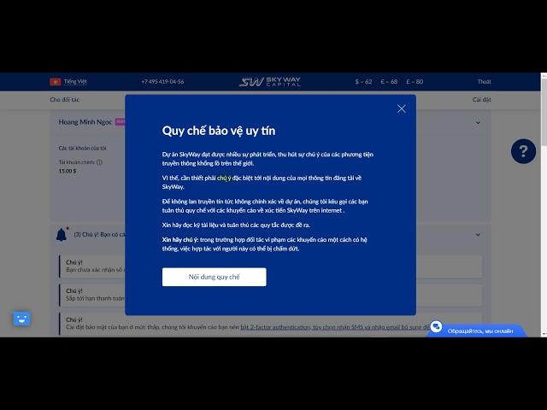Click the euro rate € - 68
The image size is (547, 410).
(389, 82)
